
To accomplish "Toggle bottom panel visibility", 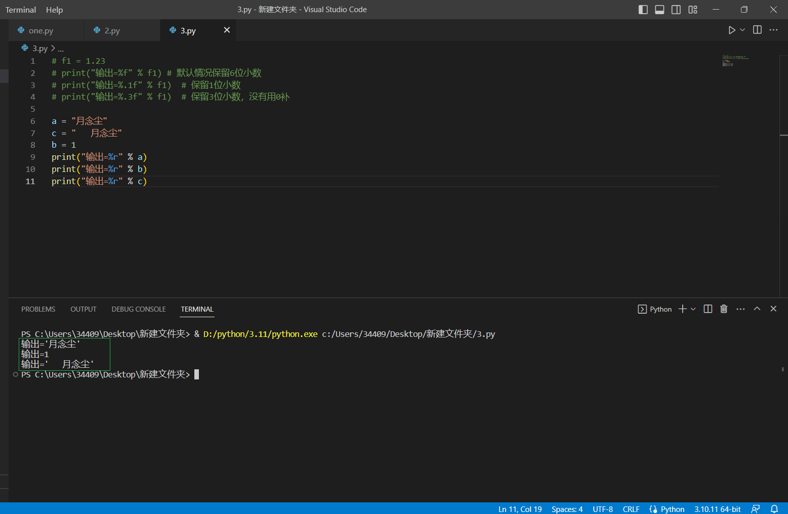I will (659, 10).
